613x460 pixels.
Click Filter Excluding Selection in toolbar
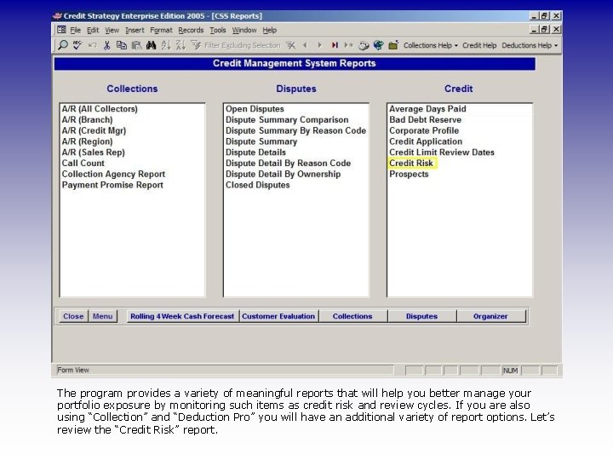coord(243,45)
